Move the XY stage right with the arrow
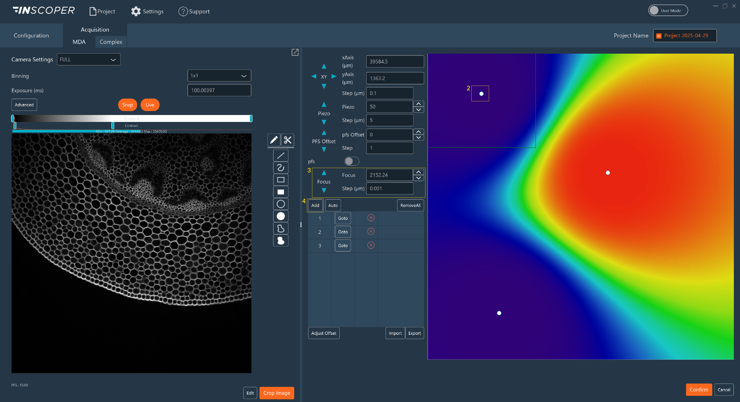This screenshot has width=740, height=402. [x=334, y=76]
